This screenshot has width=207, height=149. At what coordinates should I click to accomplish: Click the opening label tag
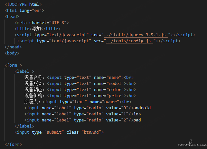[x=24, y=71]
